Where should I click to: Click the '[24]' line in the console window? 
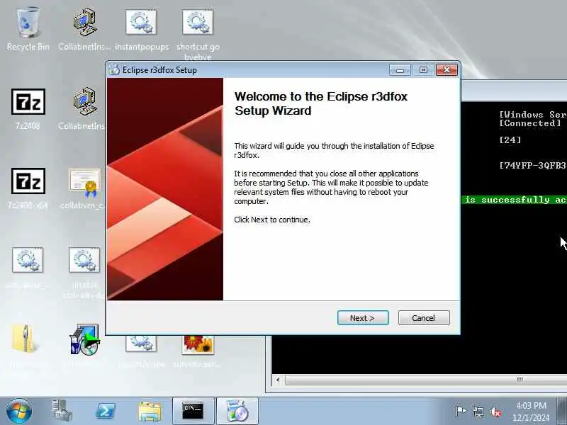[x=510, y=140]
